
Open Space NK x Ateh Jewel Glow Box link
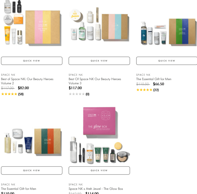click(x=96, y=189)
